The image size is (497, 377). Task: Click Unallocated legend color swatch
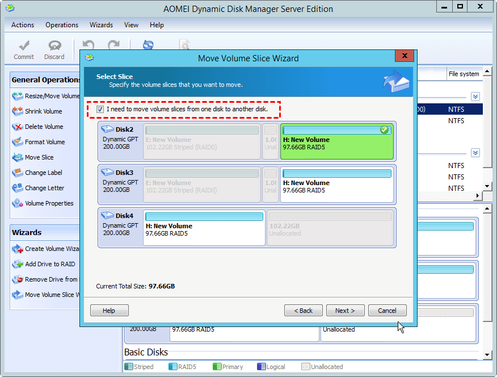[x=306, y=367]
